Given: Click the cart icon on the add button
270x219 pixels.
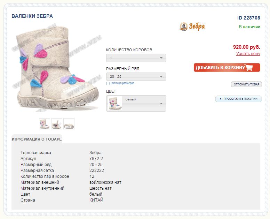Looking at the screenshot, I should 249,68.
